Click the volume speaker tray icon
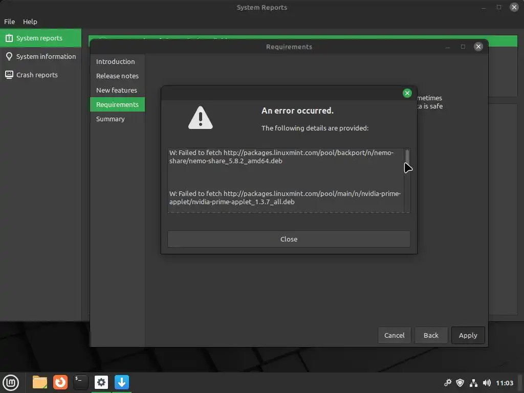 point(487,383)
